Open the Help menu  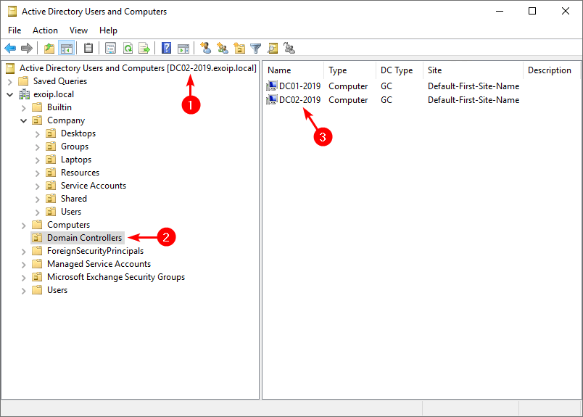(108, 30)
